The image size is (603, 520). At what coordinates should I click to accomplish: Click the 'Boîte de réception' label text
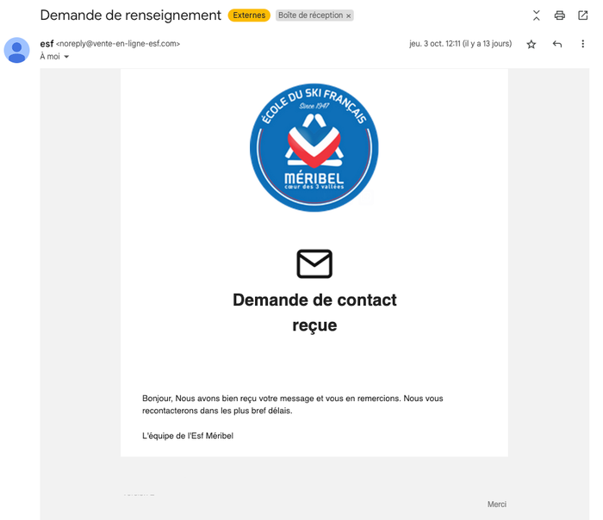[x=310, y=15]
